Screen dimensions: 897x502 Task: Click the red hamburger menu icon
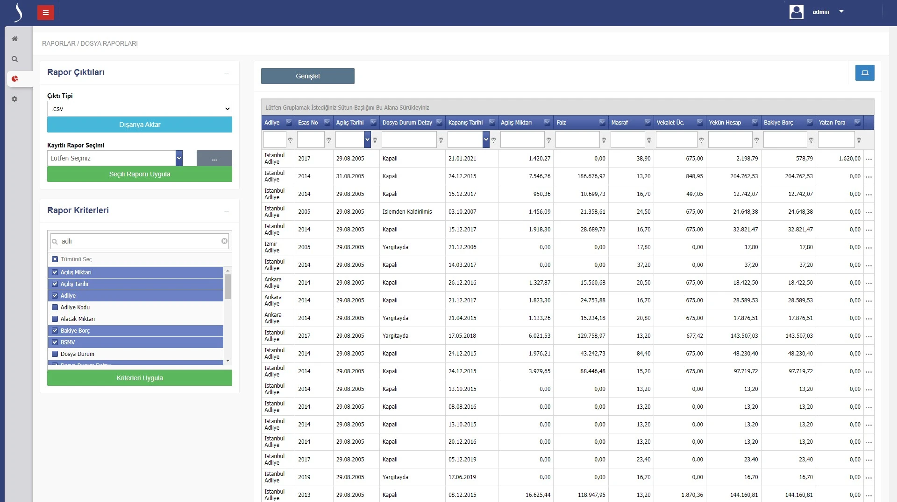(45, 13)
